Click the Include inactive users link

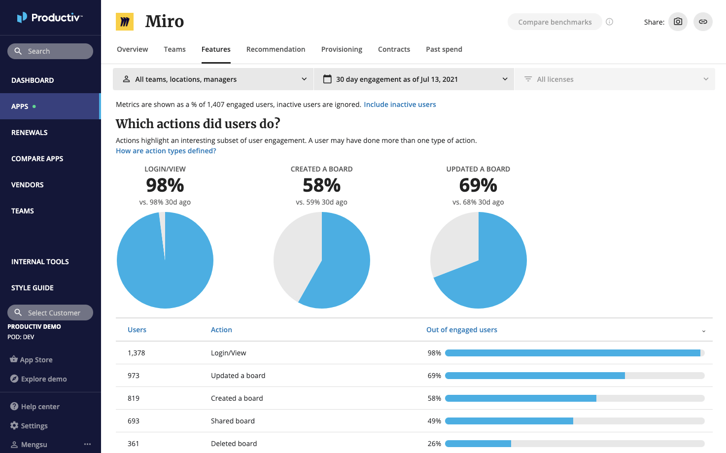[x=400, y=105]
